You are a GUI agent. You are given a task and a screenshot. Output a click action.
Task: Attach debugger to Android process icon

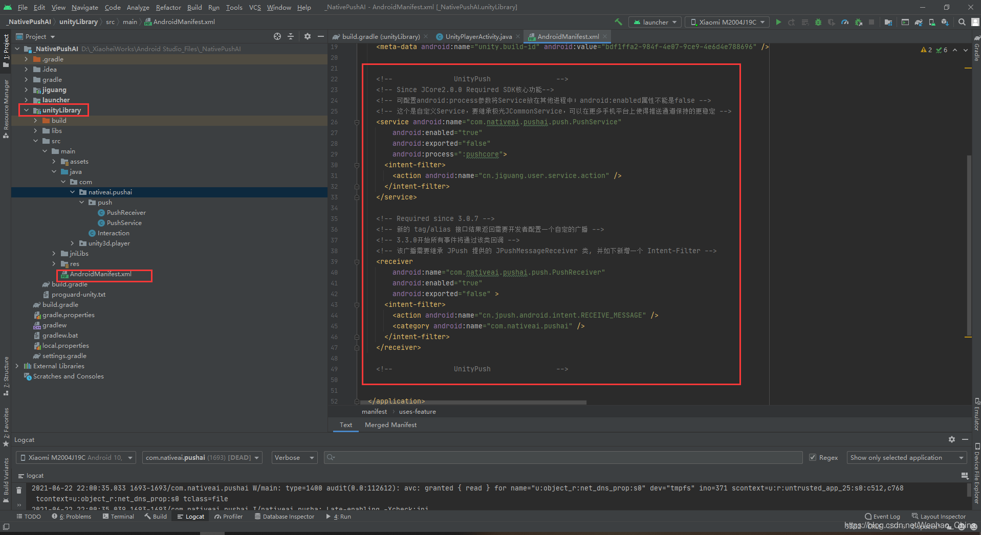pos(859,22)
